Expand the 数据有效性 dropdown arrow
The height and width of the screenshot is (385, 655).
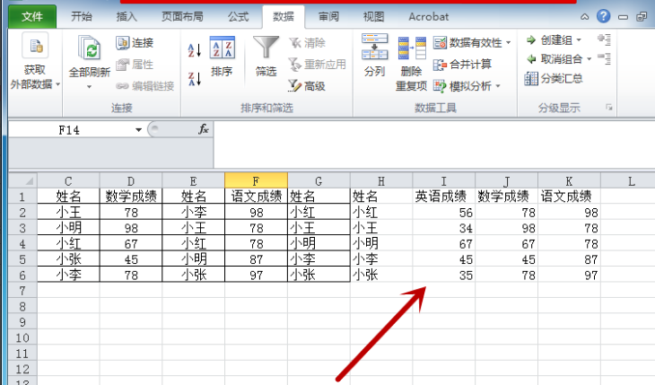pos(509,43)
